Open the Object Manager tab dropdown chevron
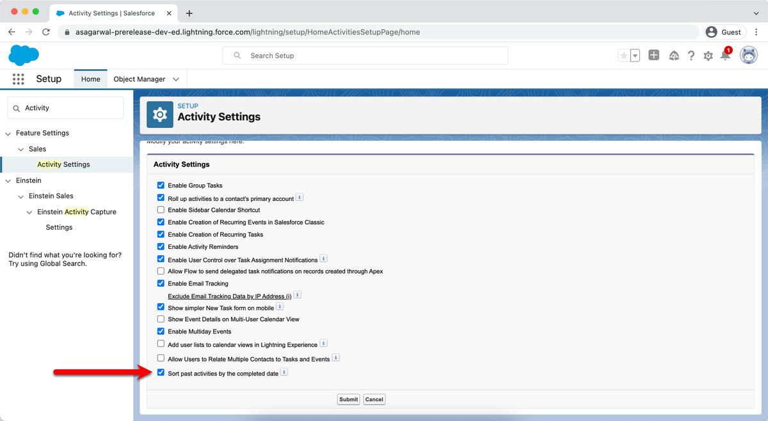 tap(176, 79)
